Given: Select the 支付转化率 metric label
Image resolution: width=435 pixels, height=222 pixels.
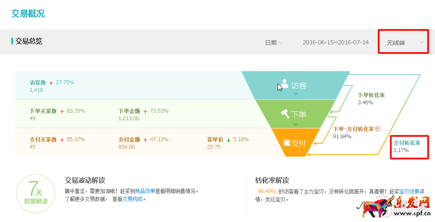Looking at the screenshot, I should 407,143.
